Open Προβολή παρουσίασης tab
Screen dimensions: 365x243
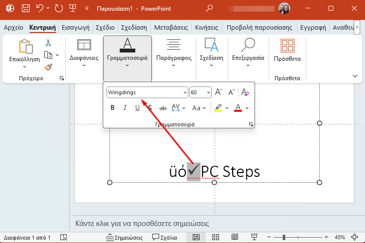click(x=259, y=27)
